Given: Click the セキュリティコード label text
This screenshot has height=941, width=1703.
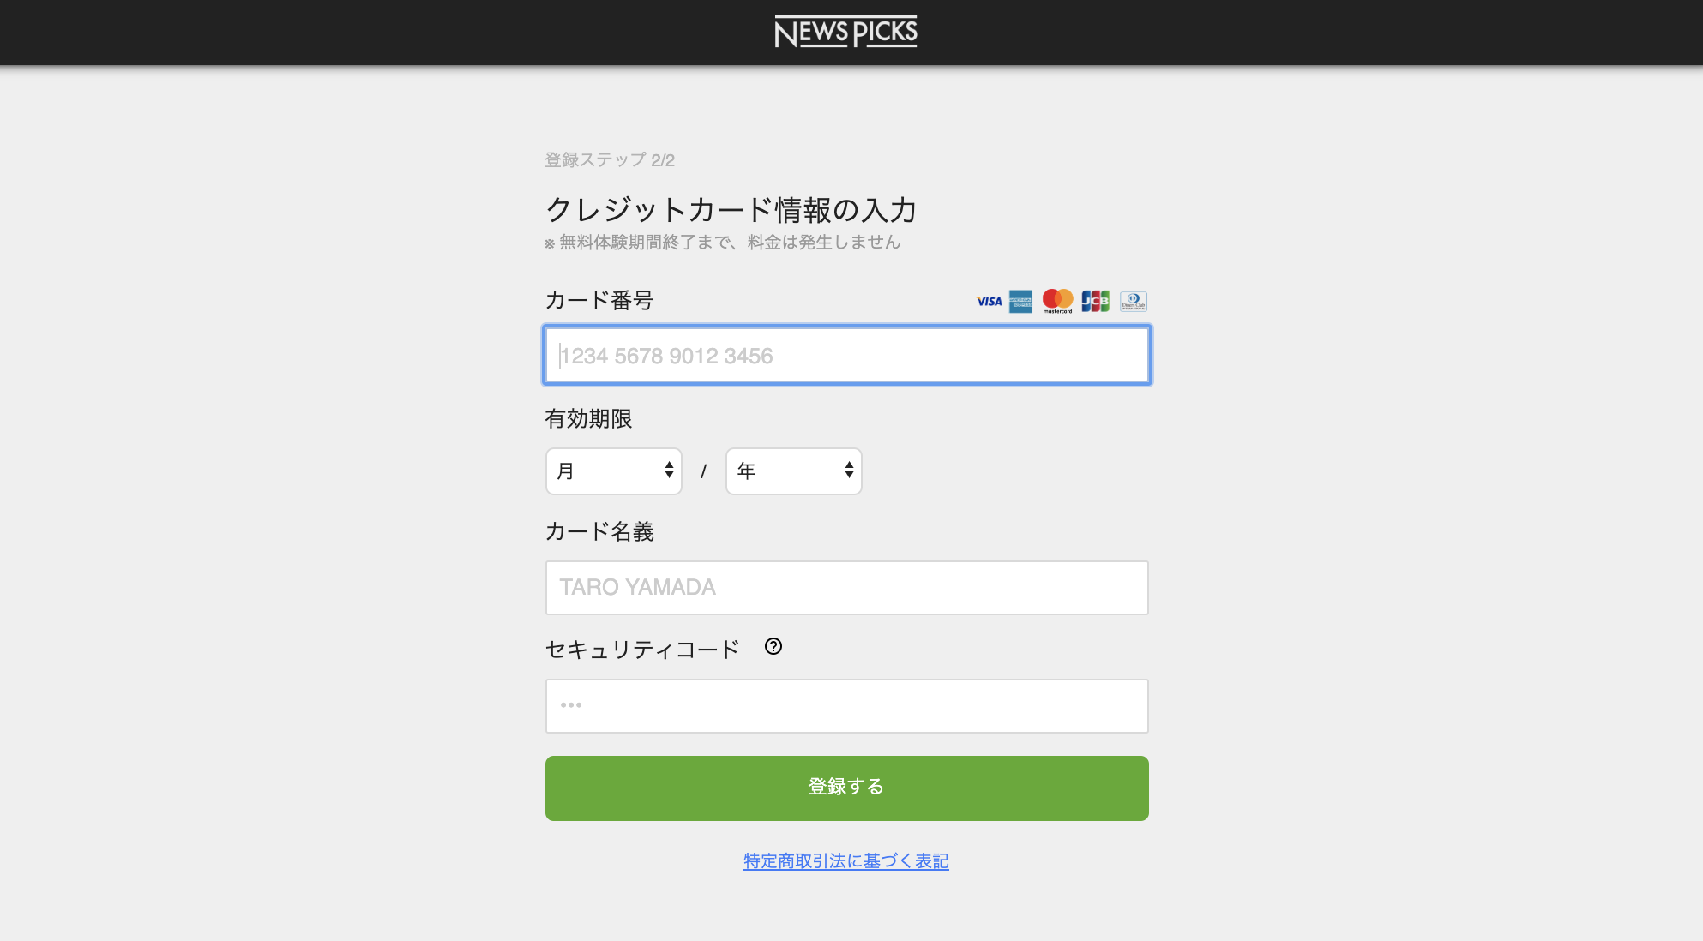Looking at the screenshot, I should 642,650.
